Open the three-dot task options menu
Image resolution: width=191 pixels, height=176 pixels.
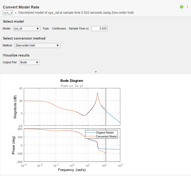point(187,7)
